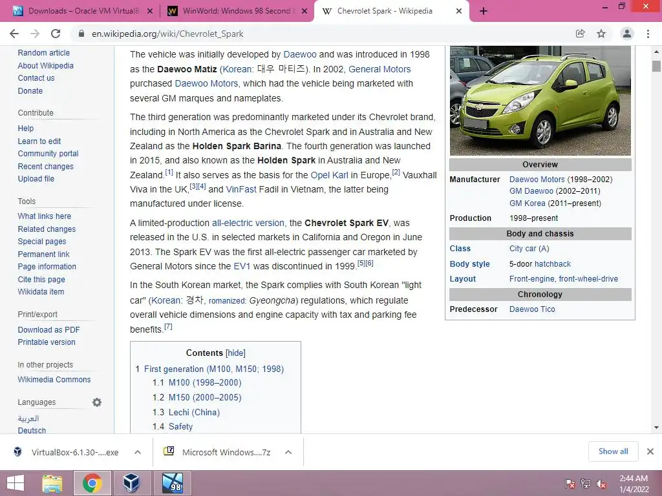Open the green Chevrolet Spark photo
Image resolution: width=662 pixels, height=496 pixels.
pyautogui.click(x=540, y=101)
